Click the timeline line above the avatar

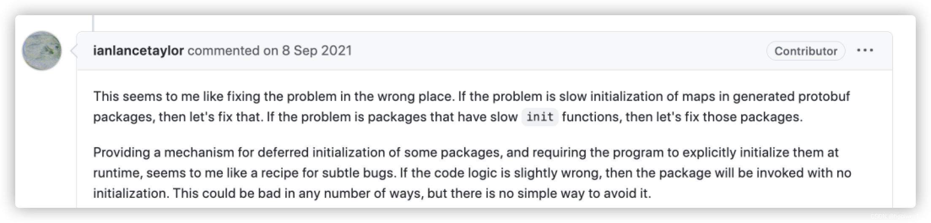[x=93, y=23]
